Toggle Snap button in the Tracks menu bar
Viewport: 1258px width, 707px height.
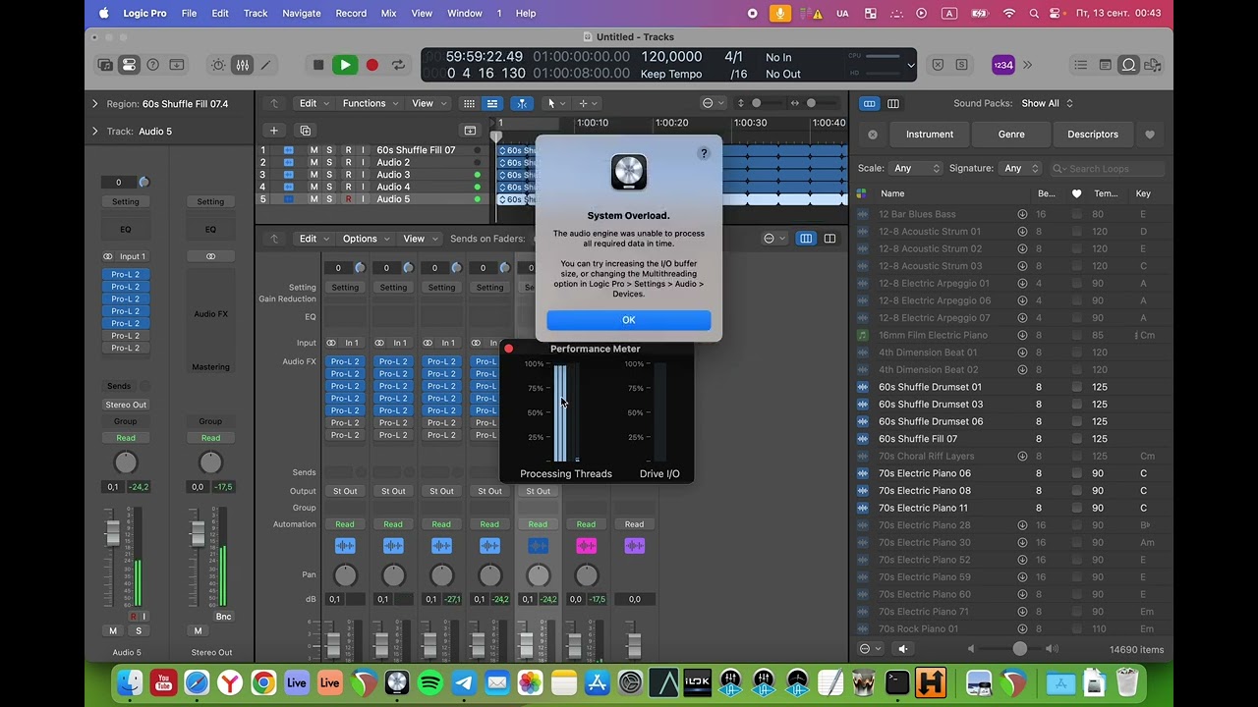[x=522, y=103]
